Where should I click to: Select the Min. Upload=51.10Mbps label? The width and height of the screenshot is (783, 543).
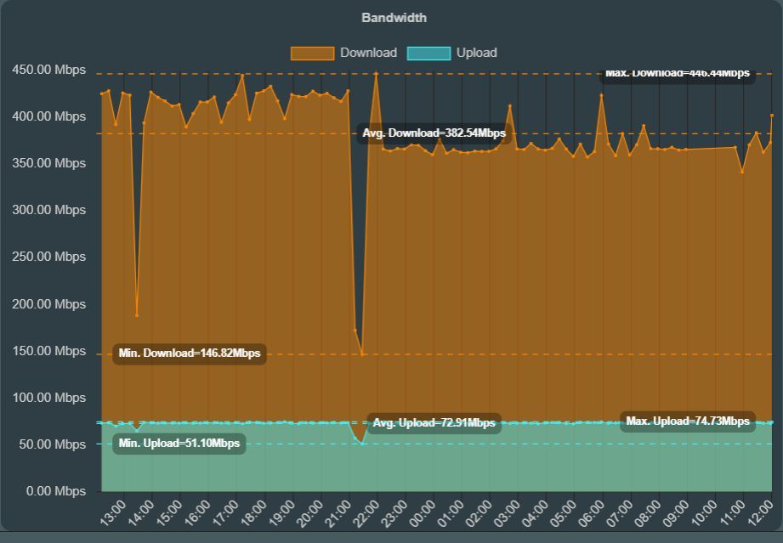[179, 444]
